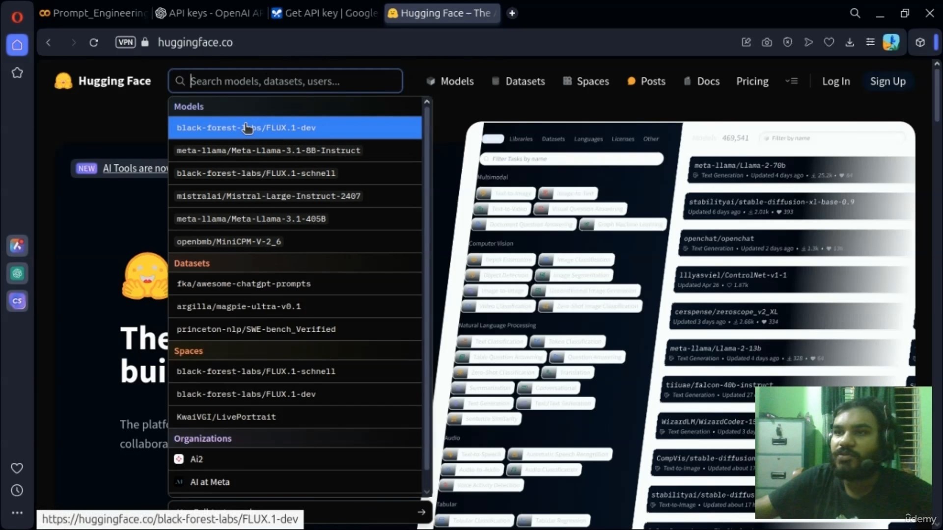Screen dimensions: 943x530
Task: Open the ChatGPT sidebar icon
Action: (x=17, y=273)
